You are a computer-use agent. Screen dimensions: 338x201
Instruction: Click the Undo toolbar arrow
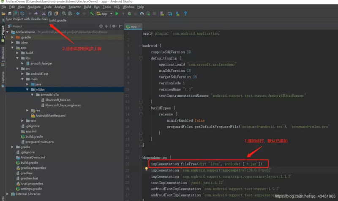pos(30,14)
